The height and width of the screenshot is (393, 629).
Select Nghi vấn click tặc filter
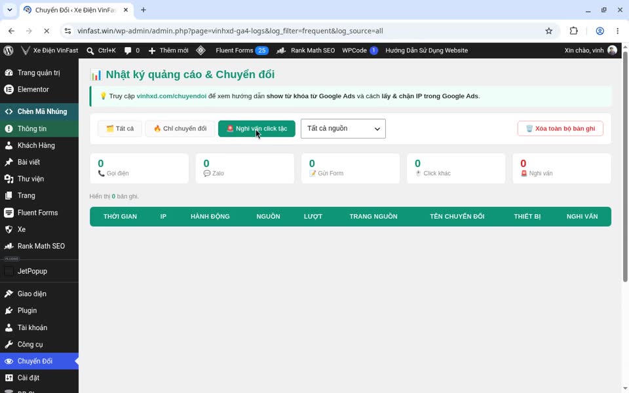click(257, 129)
